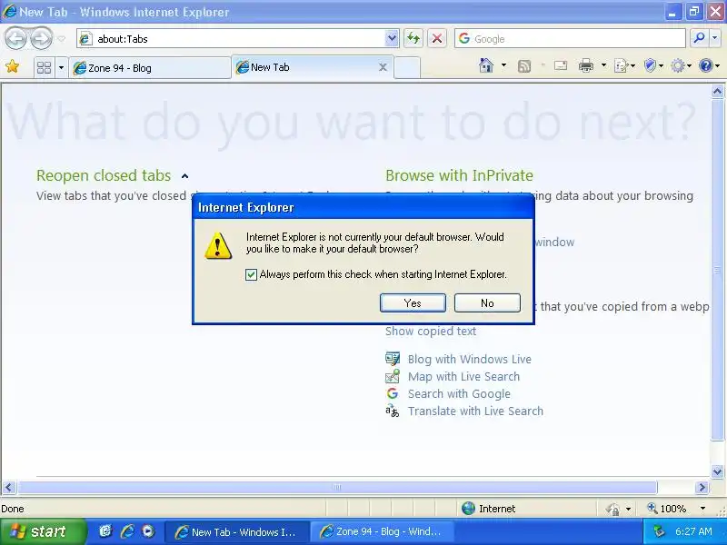Click the 6:27 AM clock
This screenshot has height=545, width=727.
click(693, 531)
